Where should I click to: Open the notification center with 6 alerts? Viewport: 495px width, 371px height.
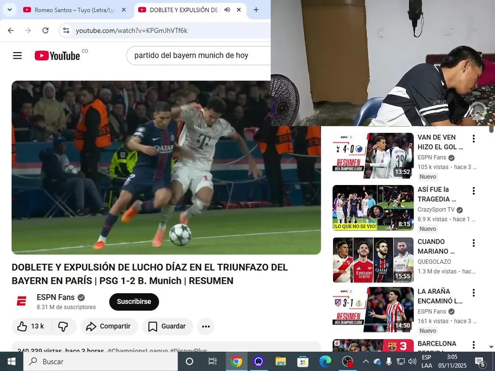480,362
